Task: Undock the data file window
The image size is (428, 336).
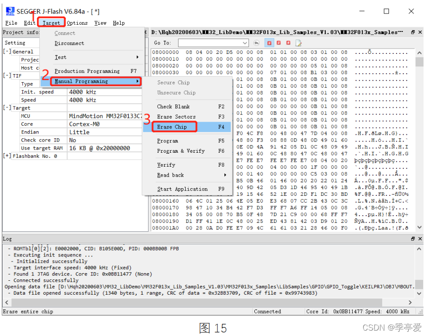Action: point(413,32)
